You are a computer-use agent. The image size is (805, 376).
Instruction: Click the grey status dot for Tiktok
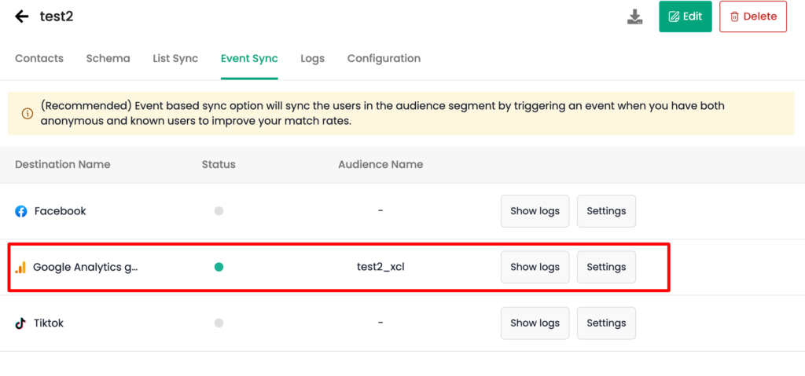click(219, 323)
